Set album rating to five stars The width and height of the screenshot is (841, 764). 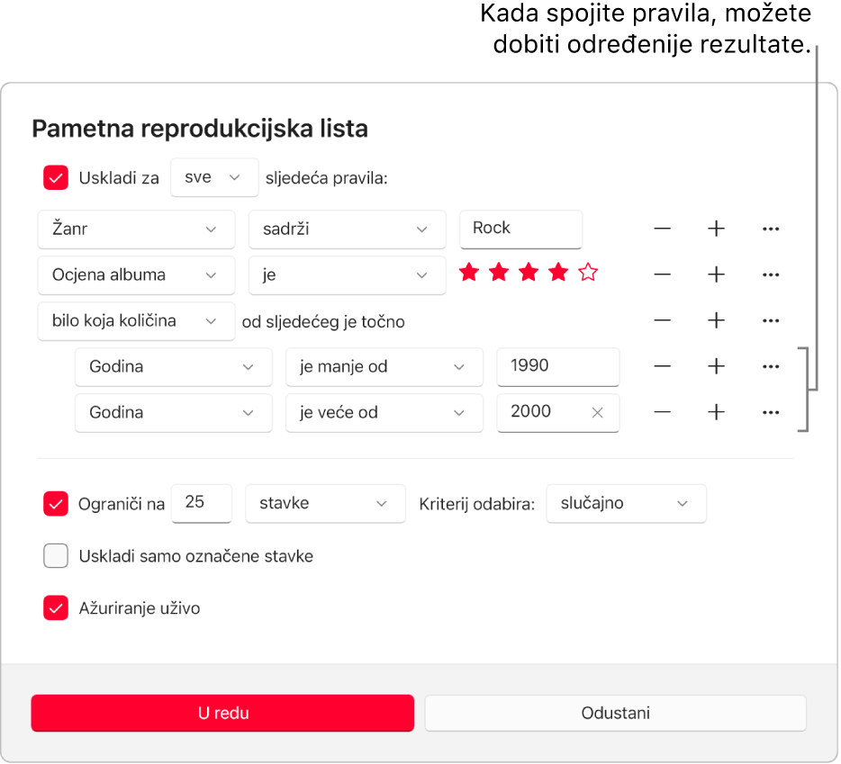tap(588, 272)
